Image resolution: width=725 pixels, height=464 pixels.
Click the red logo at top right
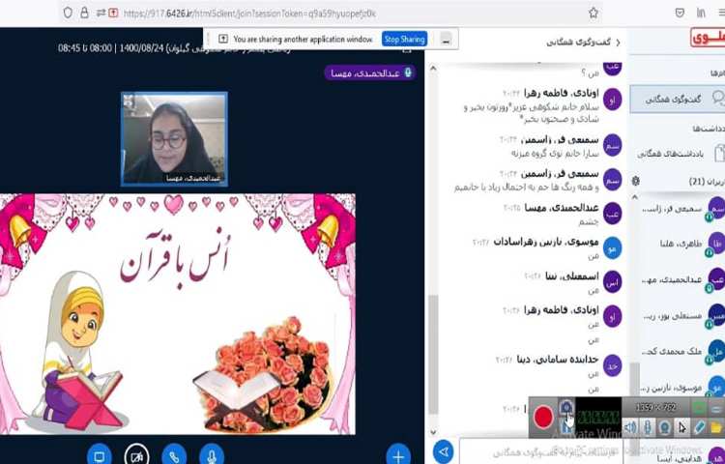[x=708, y=38]
